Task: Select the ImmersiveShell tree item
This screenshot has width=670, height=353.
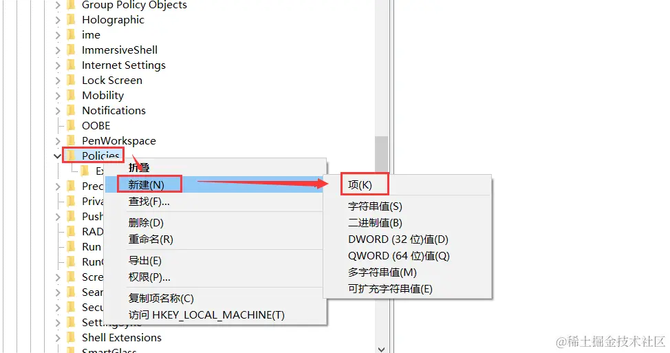Action: point(120,50)
